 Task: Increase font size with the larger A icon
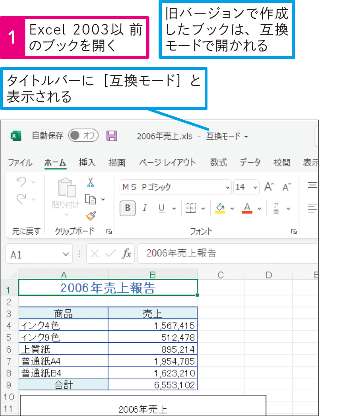269,186
